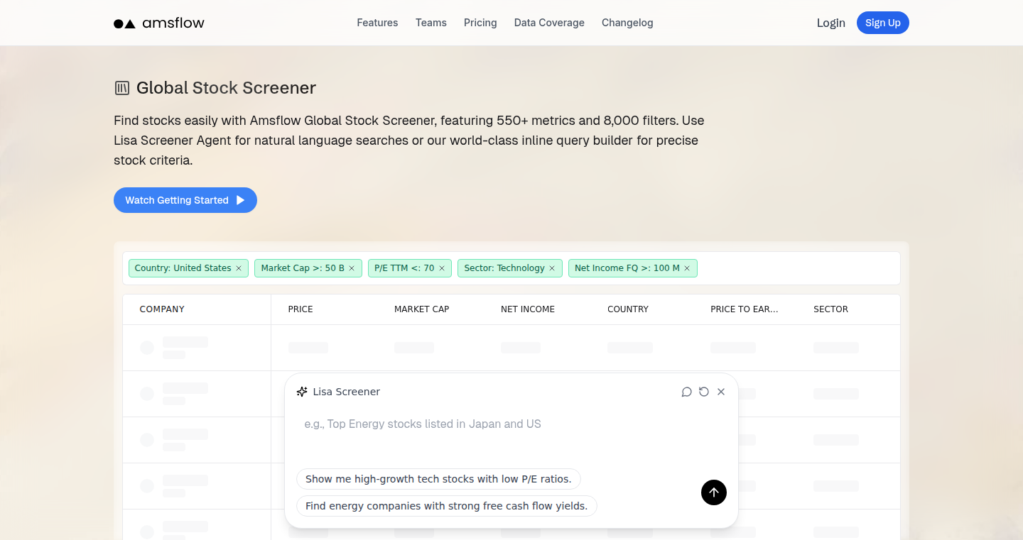Sort by the NET INCOME column header
This screenshot has width=1023, height=540.
click(528, 309)
